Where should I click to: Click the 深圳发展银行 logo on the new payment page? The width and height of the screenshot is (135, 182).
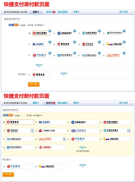tap(20, 147)
